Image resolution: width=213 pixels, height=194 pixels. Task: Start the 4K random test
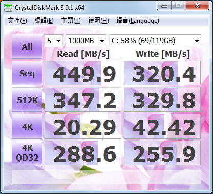click(27, 126)
